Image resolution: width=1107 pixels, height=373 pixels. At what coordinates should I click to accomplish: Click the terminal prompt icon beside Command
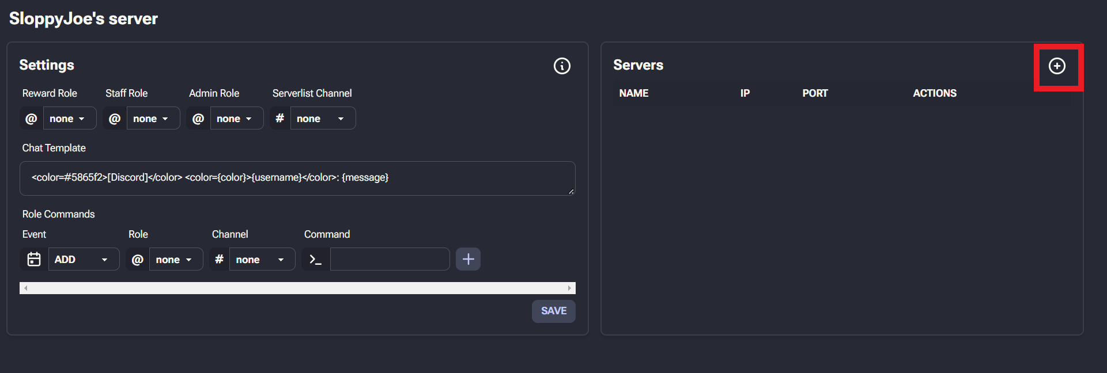[315, 260]
